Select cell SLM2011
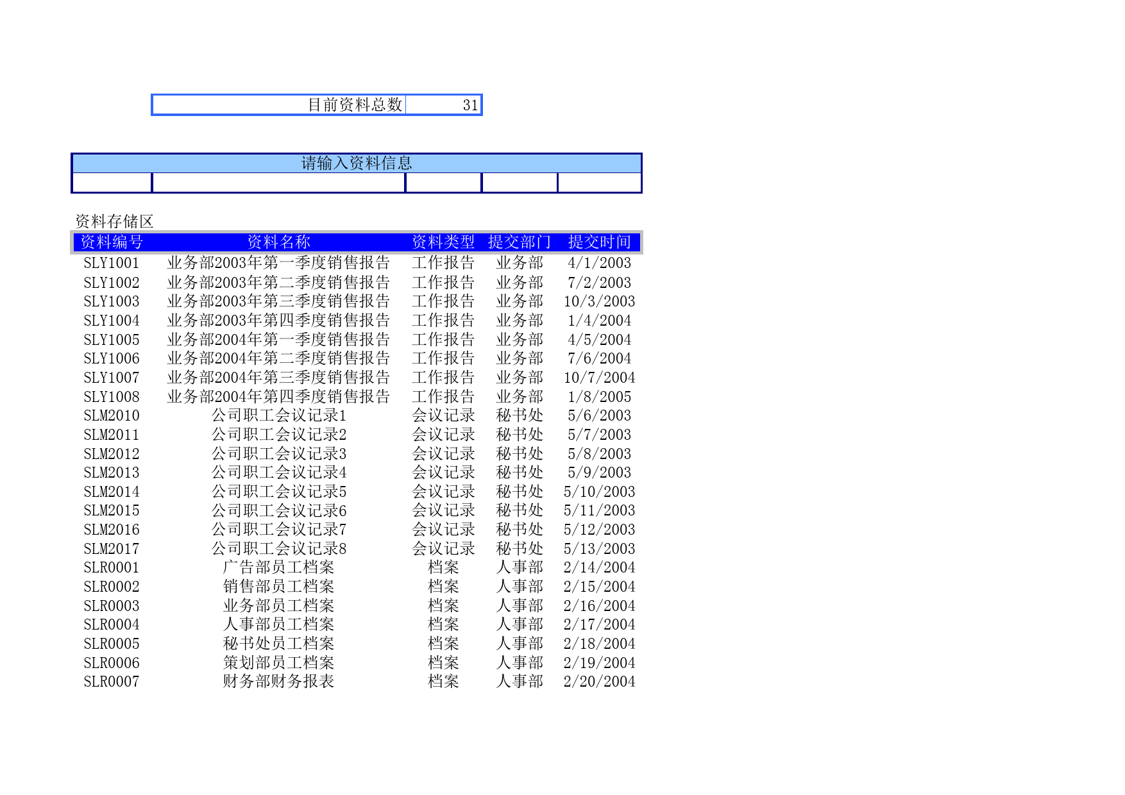This screenshot has width=1125, height=795. tap(112, 435)
